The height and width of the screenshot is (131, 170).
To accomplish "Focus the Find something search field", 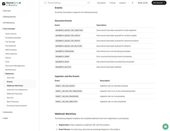I will (x=67, y=3).
